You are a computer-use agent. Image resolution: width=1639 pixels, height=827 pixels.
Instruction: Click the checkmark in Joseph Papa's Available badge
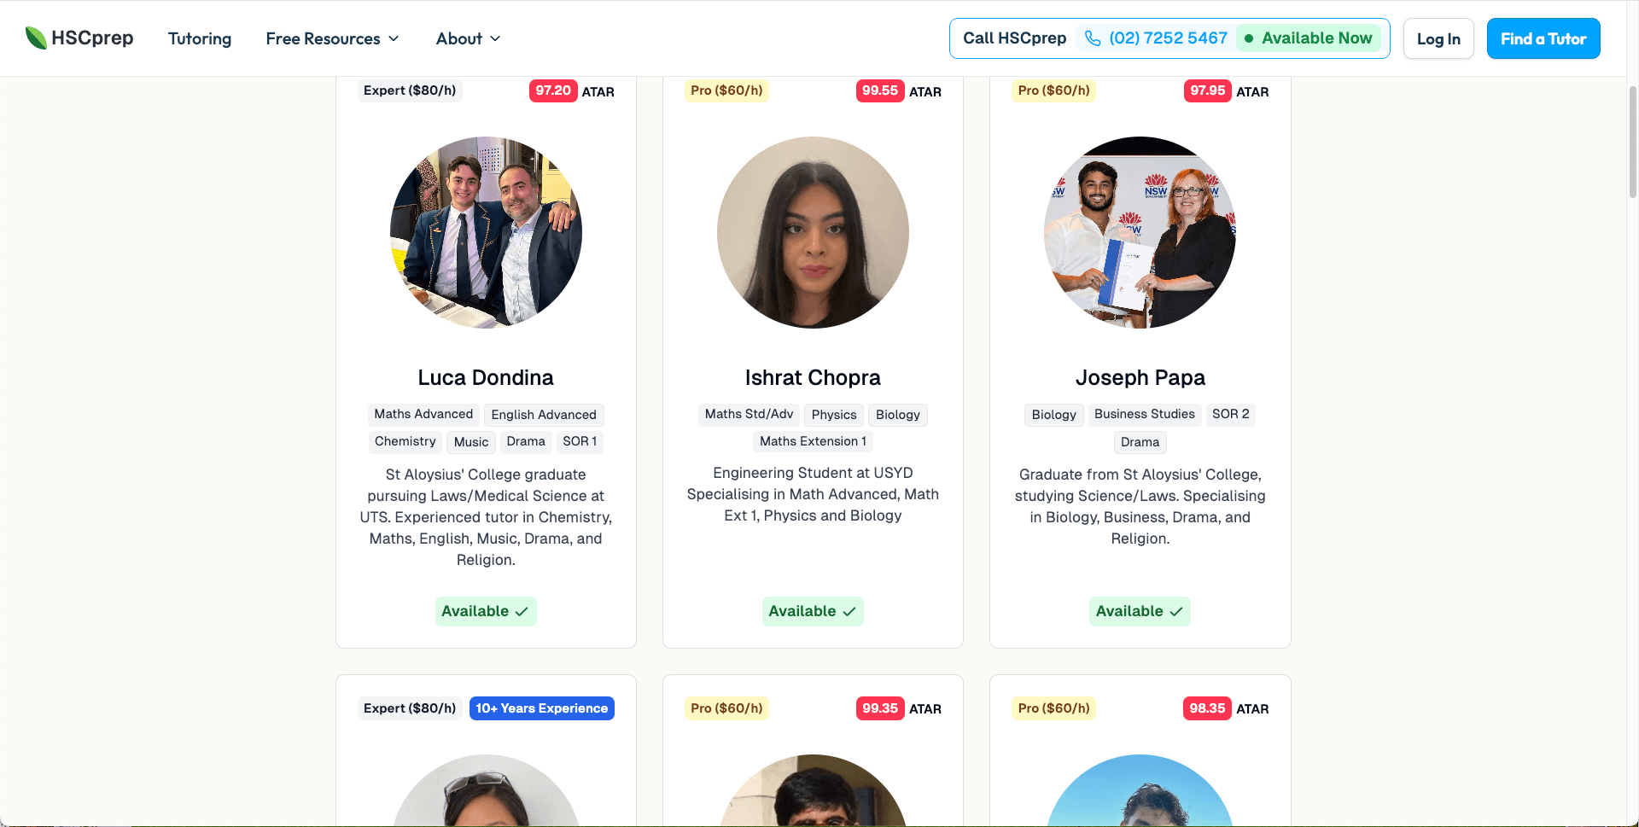point(1176,612)
